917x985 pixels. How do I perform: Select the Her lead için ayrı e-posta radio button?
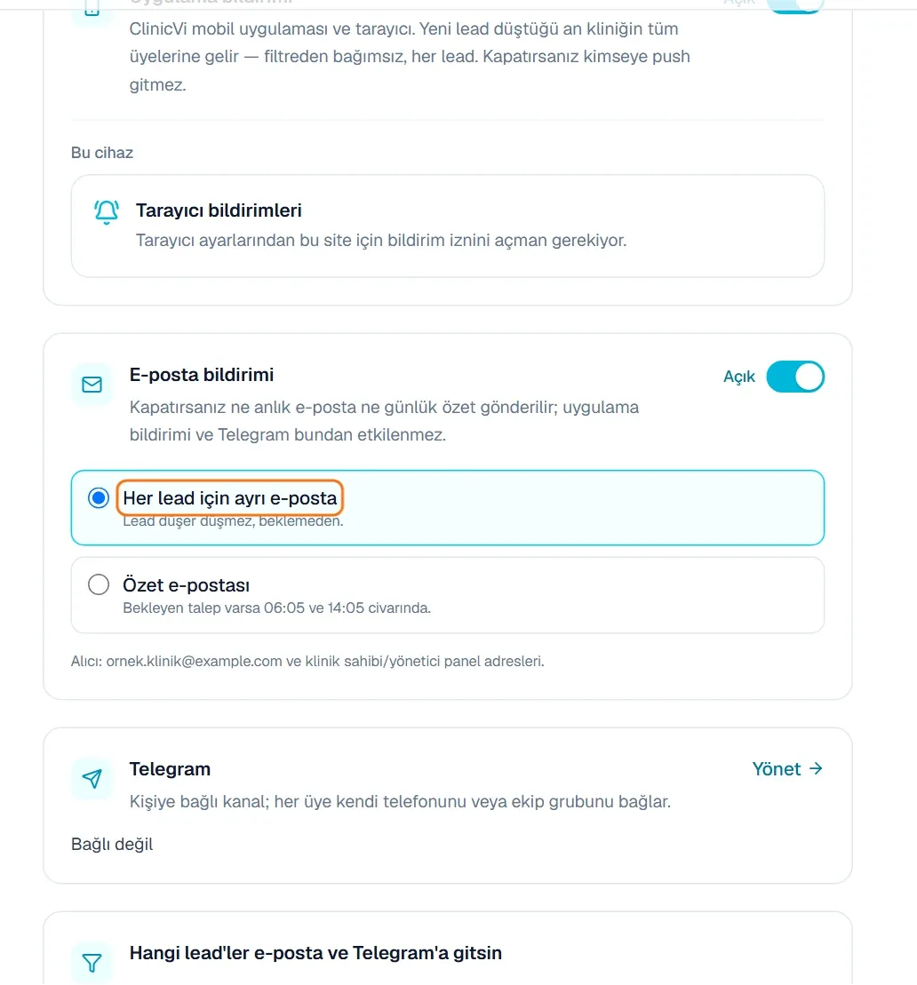(98, 498)
